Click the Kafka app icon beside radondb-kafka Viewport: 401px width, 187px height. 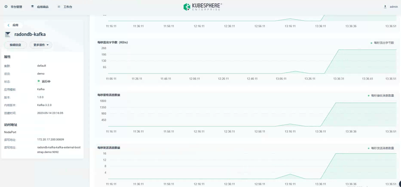point(8,34)
